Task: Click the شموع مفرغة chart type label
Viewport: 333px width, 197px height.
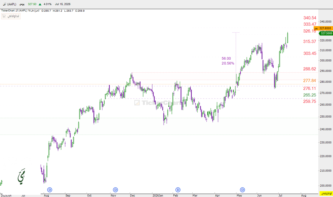Action: pos(34,11)
